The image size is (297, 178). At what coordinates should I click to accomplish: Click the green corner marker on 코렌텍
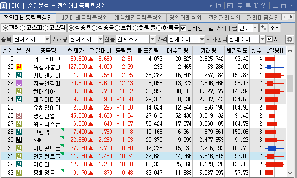coord(62,129)
